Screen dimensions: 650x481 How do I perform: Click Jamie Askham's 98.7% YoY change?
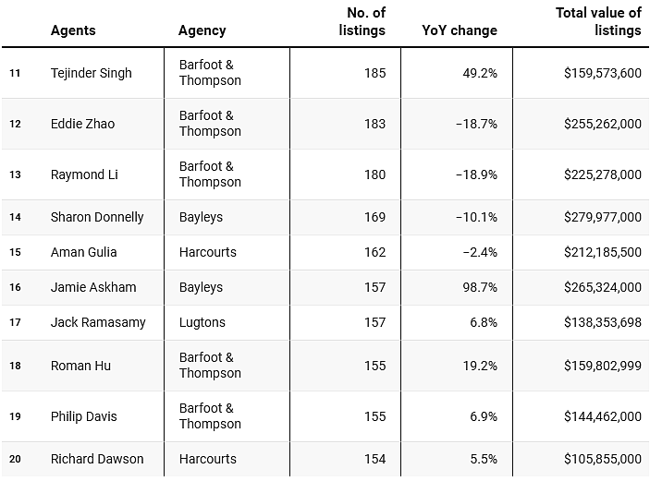[480, 287]
